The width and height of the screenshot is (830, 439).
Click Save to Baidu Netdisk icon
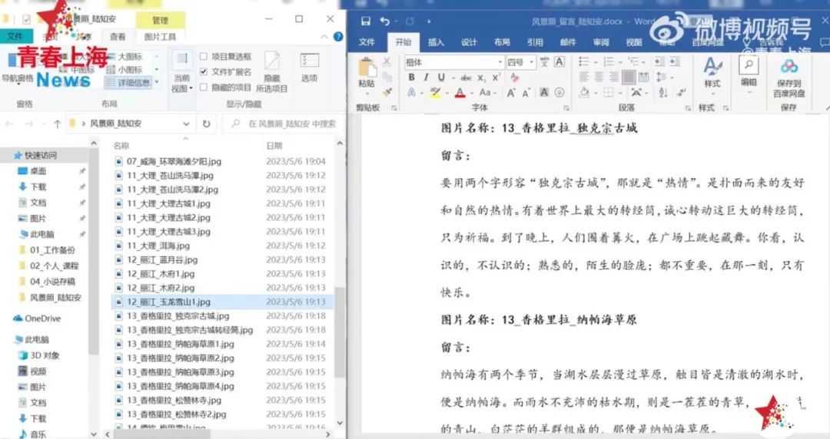788,76
